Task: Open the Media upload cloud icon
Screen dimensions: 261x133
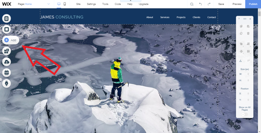Action: (x=6, y=62)
